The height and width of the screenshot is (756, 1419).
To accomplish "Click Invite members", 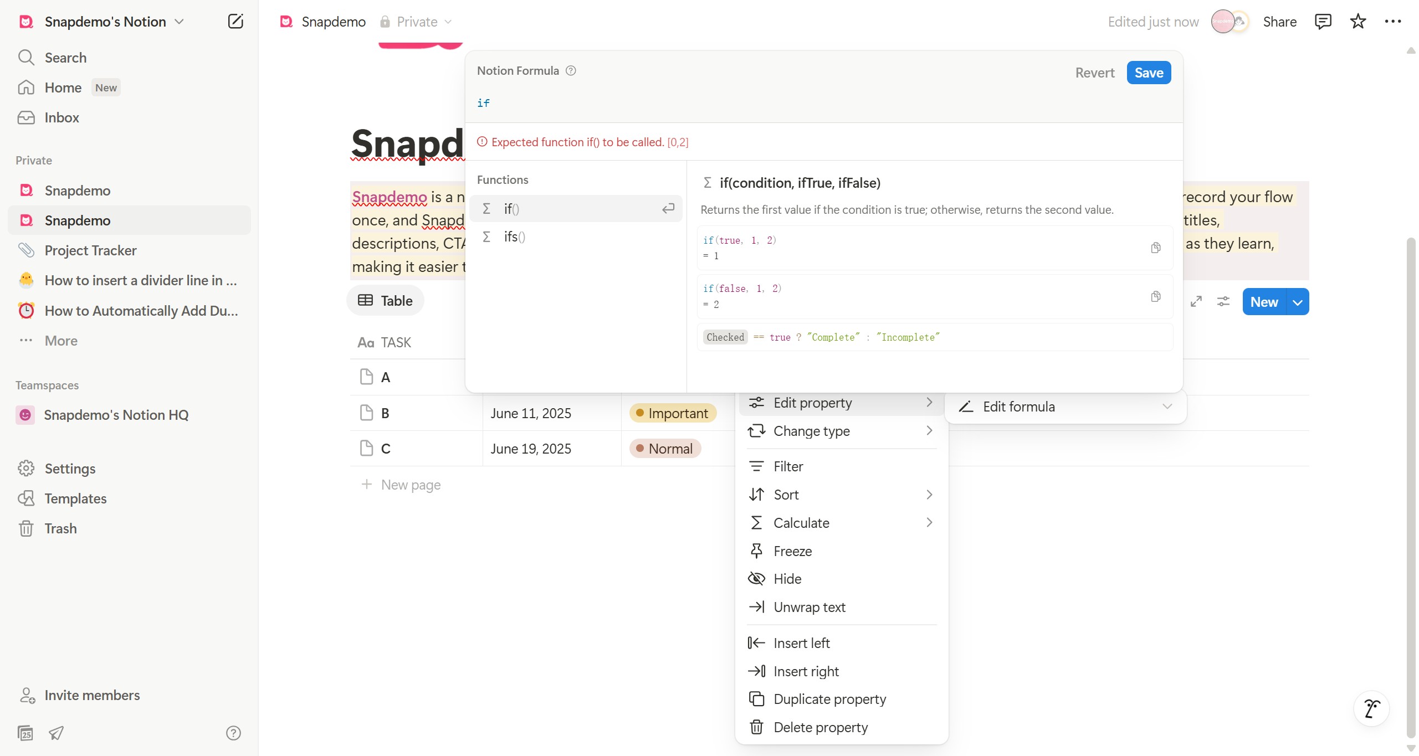I will (x=129, y=695).
